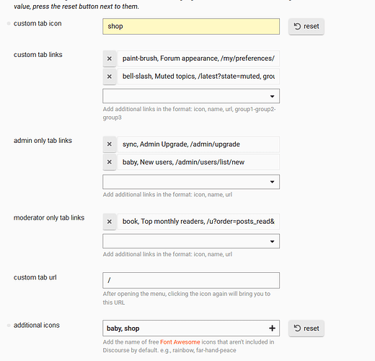The height and width of the screenshot is (361, 375).
Task: Remove the bell-slash Muted topics link
Action: 110,77
